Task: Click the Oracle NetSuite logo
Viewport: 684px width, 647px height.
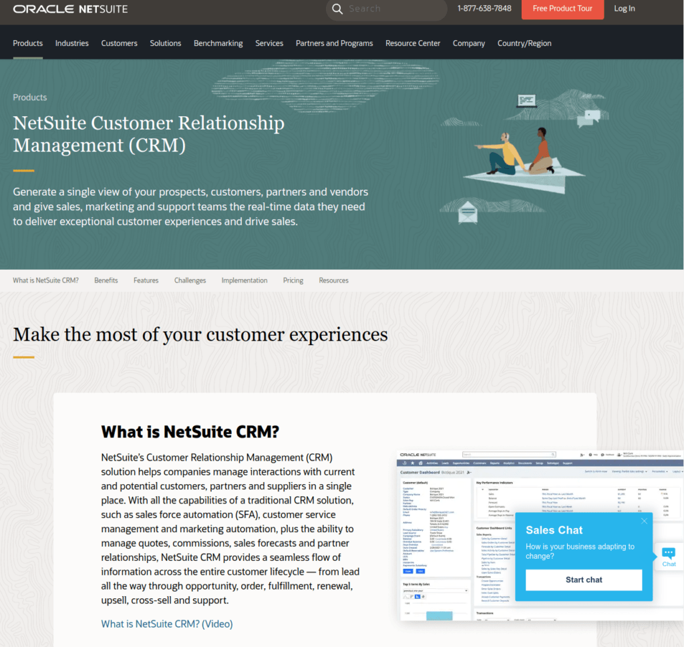Action: [x=70, y=9]
